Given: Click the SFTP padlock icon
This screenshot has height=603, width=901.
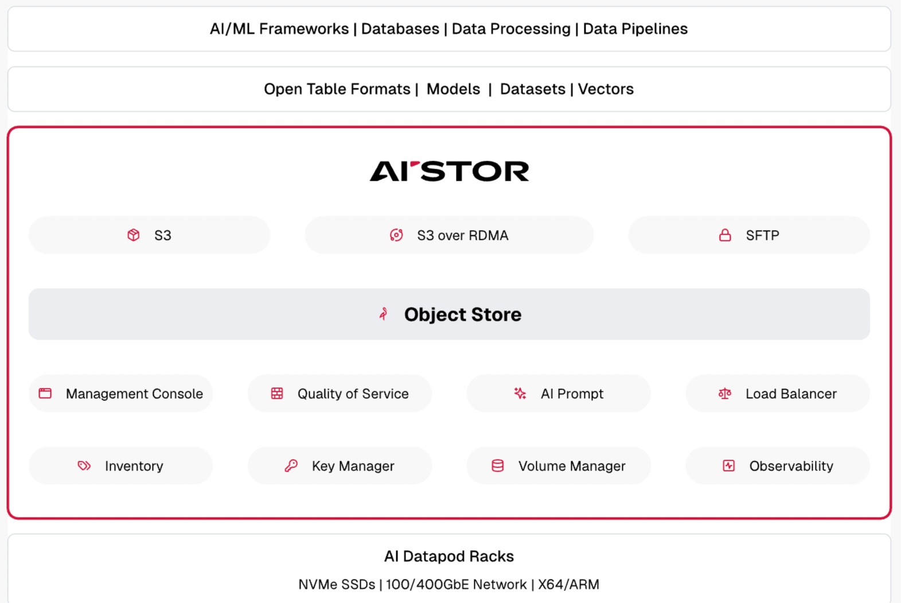Looking at the screenshot, I should coord(725,235).
